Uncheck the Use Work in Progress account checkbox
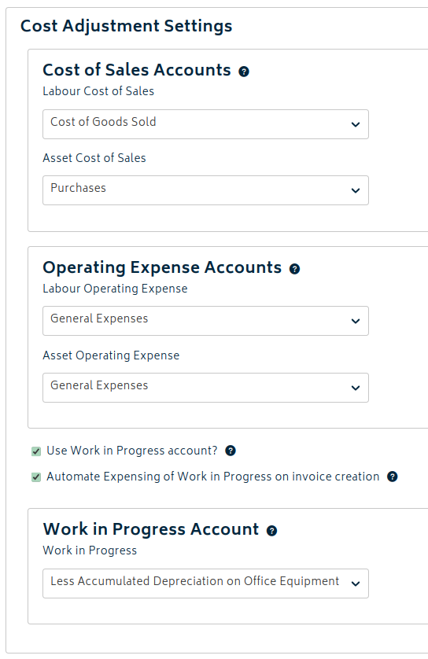 pyautogui.click(x=36, y=451)
